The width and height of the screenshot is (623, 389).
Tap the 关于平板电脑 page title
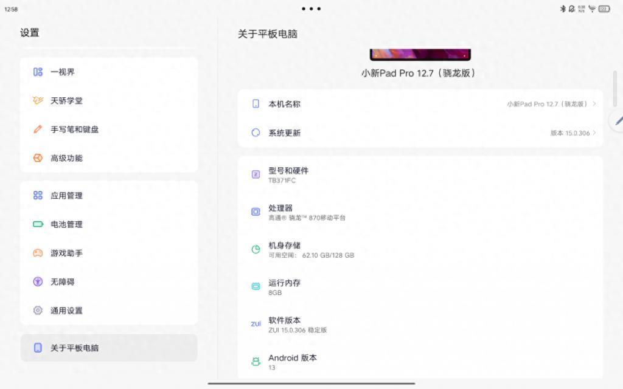coord(268,34)
